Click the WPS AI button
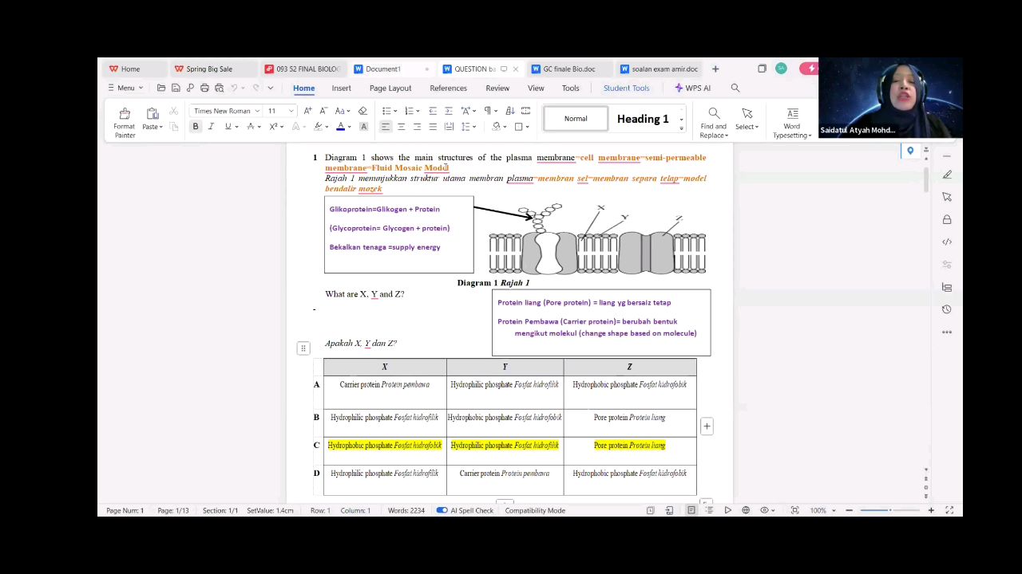 [692, 88]
